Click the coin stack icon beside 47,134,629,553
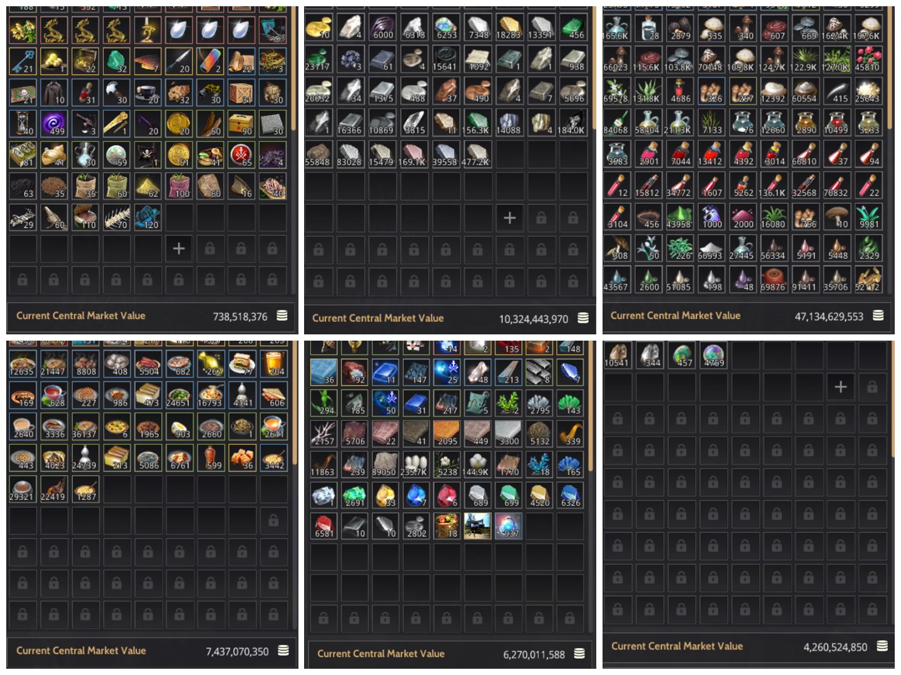Image resolution: width=901 pixels, height=675 pixels. click(x=878, y=316)
